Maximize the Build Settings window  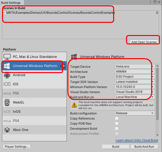(155, 2)
